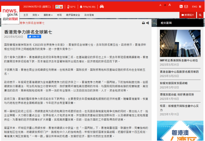
Task: Open link IMF肯定香港国际金融中心地位
Action: click(179, 60)
